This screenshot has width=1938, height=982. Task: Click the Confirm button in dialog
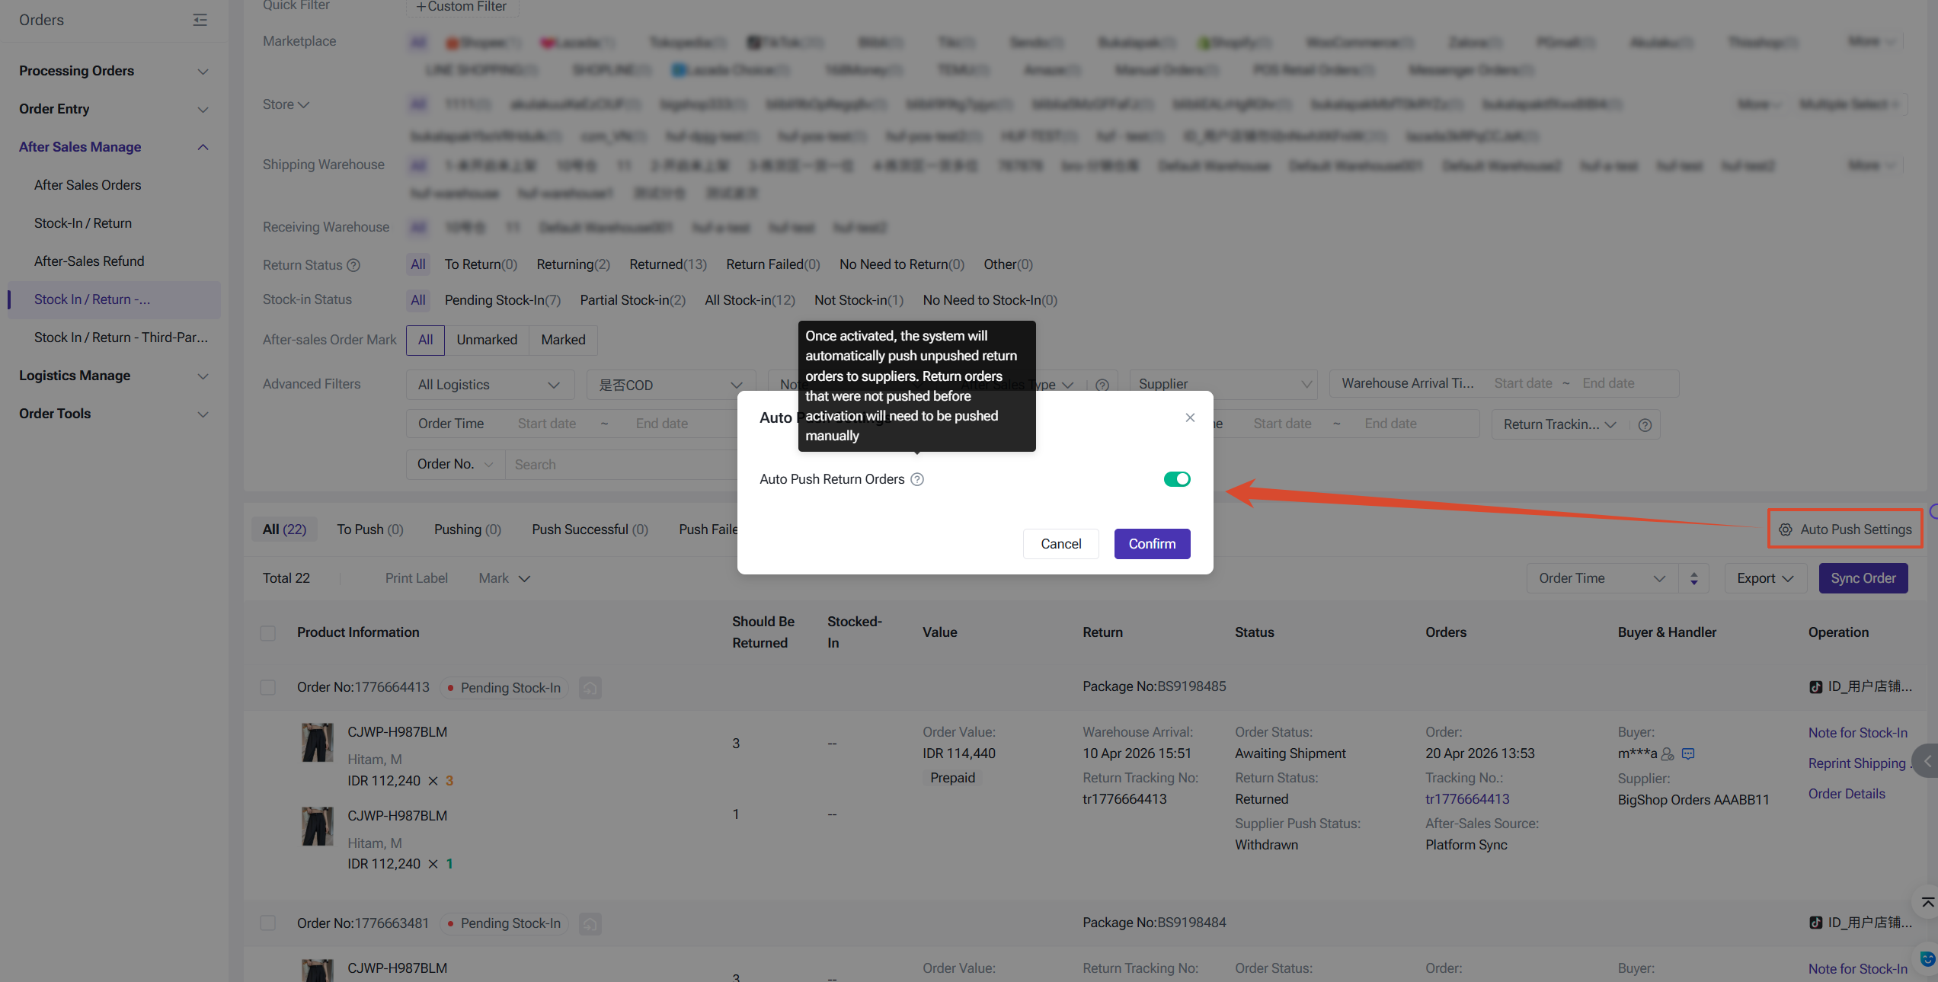[x=1152, y=544]
